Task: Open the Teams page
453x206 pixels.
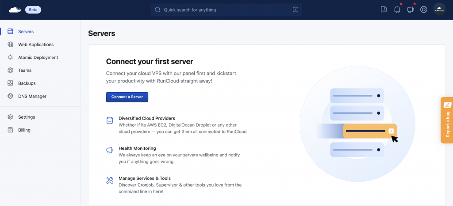Action: pos(25,70)
